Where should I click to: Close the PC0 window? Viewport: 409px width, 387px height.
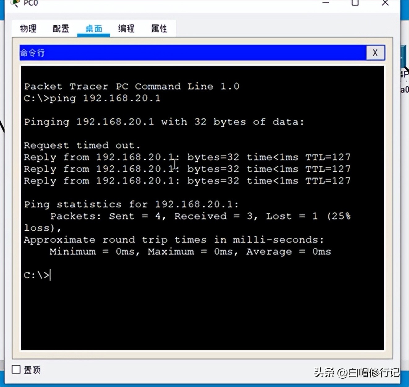tap(385, 3)
